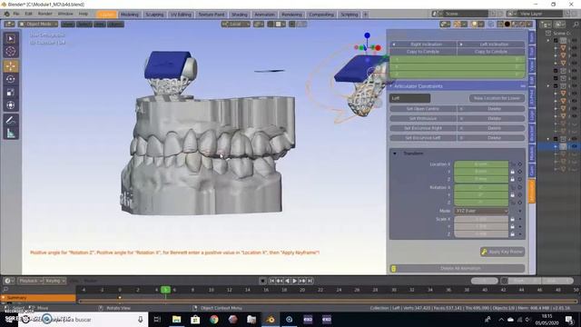
Task: Play the animation in reverse
Action: [287, 281]
